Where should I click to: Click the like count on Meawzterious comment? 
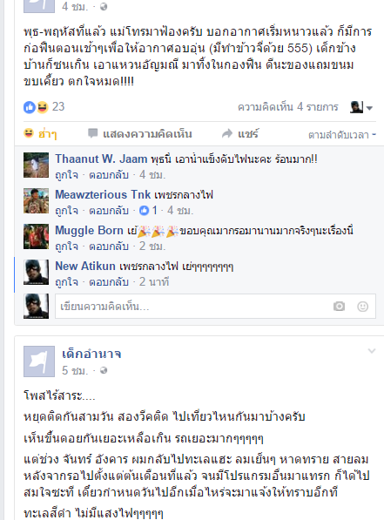tap(148, 210)
